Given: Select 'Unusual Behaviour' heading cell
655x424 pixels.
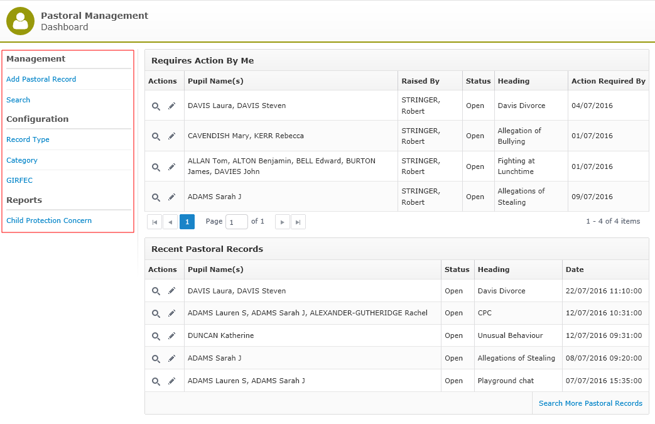Looking at the screenshot, I should [x=518, y=335].
